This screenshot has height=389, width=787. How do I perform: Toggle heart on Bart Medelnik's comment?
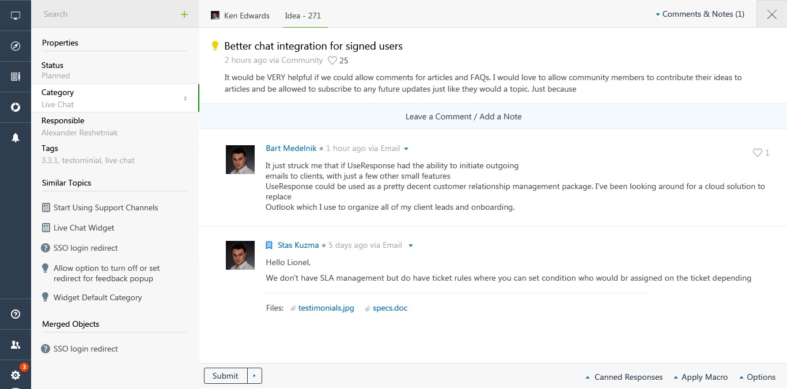[758, 153]
